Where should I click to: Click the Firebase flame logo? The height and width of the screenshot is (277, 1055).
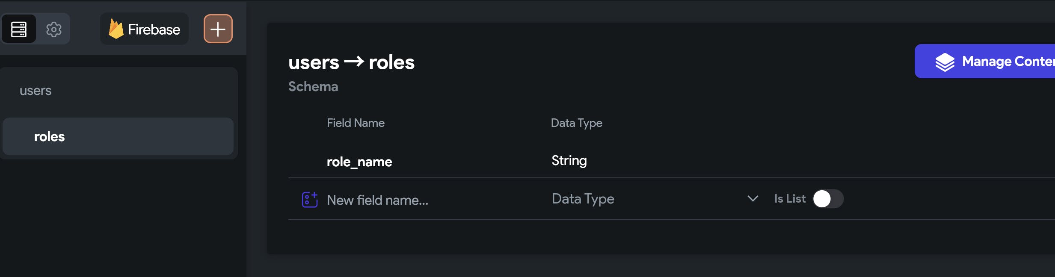[116, 29]
